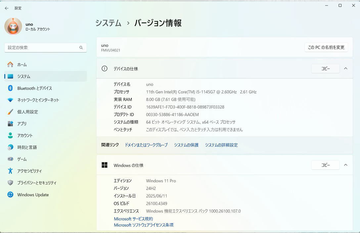Click この PC の名前を変更 button
Screen dimensions: 360x233
[x=326, y=48]
